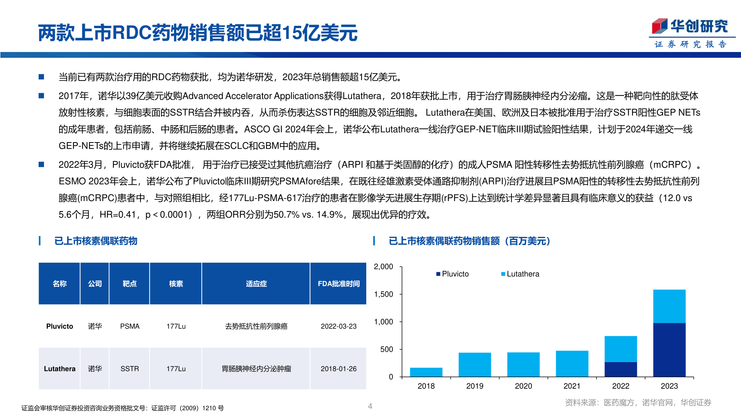
Task: Click the 177Lu cell in the Lutathera row
Action: pyautogui.click(x=176, y=369)
